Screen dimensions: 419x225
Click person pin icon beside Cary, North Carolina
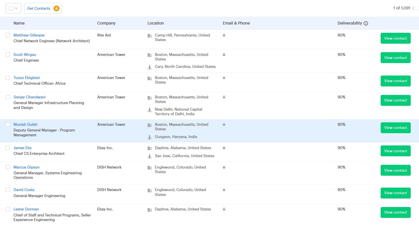(150, 67)
